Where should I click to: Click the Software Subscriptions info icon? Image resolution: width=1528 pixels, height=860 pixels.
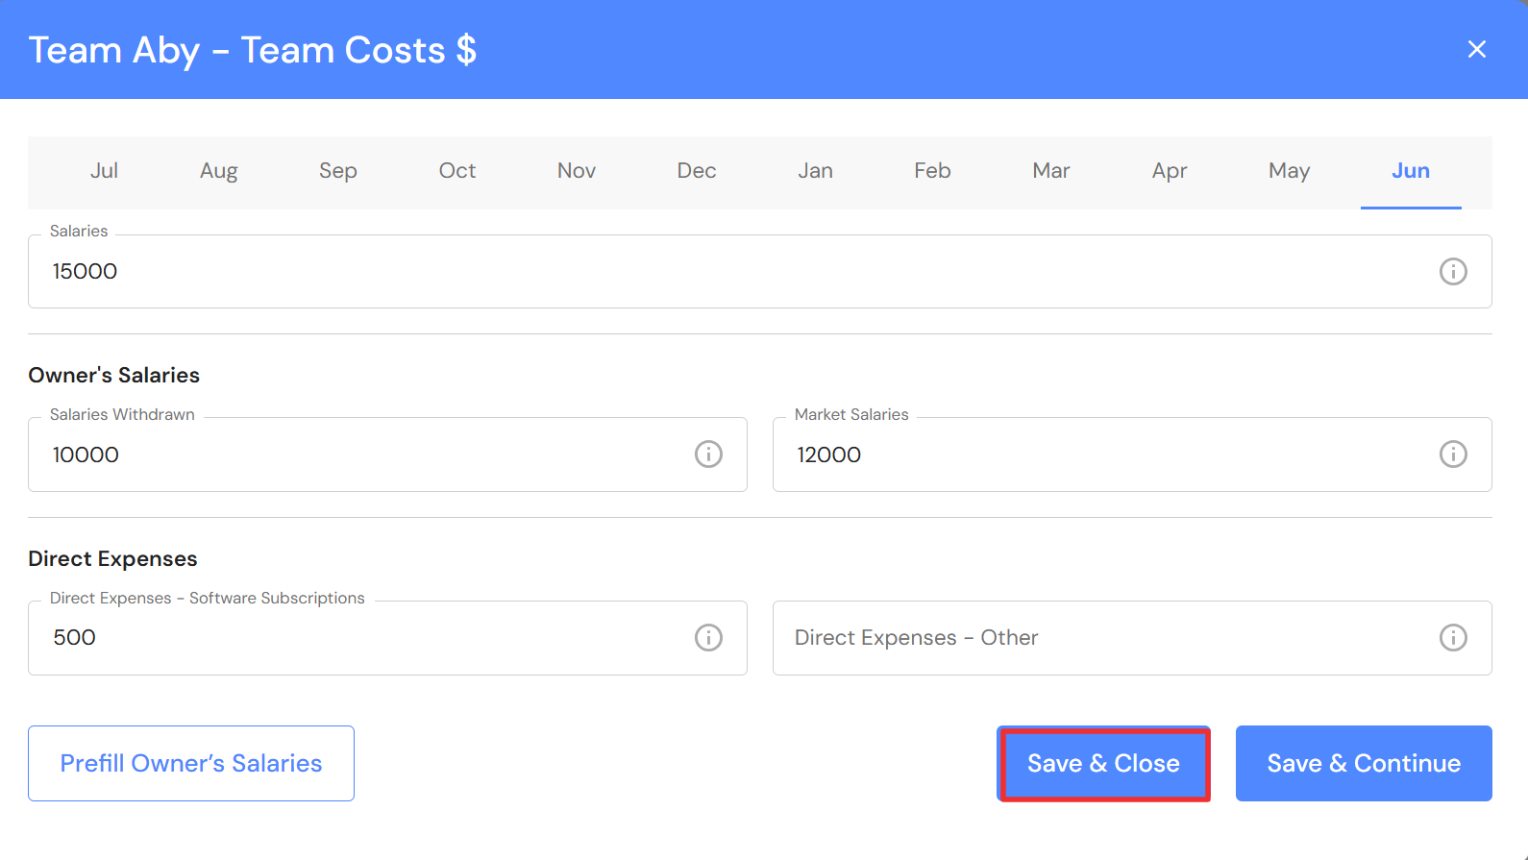point(708,638)
